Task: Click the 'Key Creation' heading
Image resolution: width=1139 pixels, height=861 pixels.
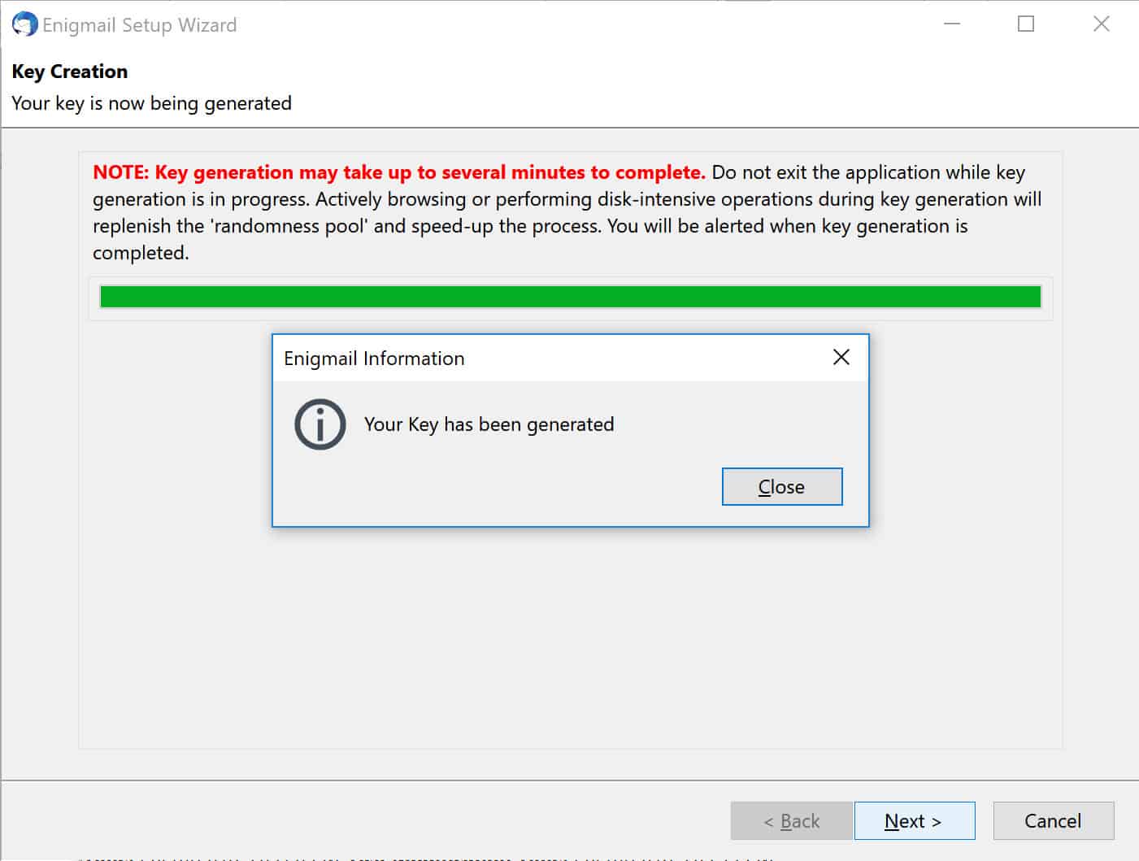Action: click(x=70, y=72)
